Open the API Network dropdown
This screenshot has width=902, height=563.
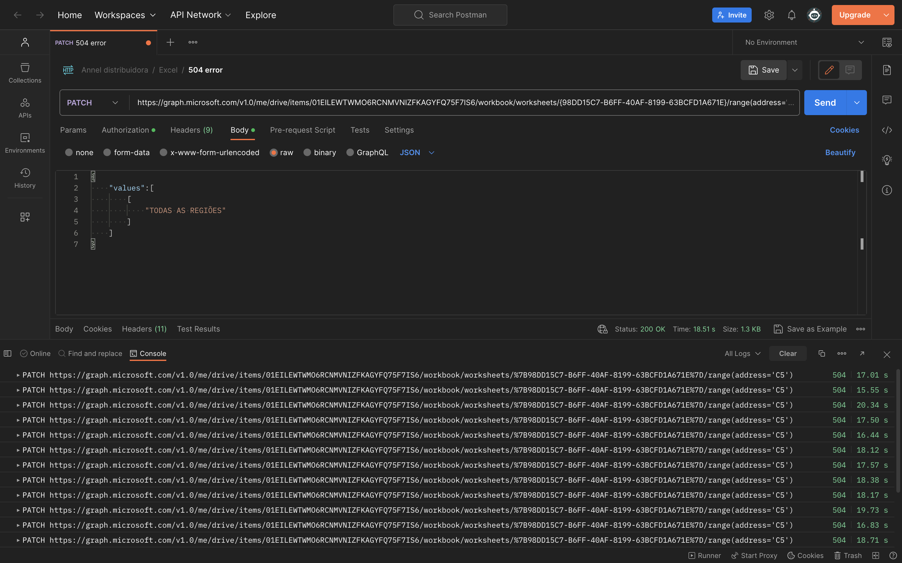coord(200,15)
